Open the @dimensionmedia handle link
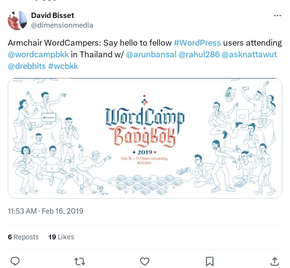 click(62, 25)
